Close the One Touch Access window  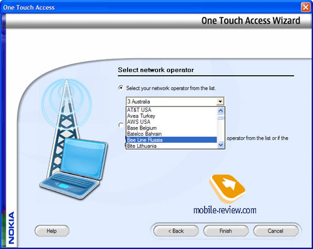tap(305, 8)
